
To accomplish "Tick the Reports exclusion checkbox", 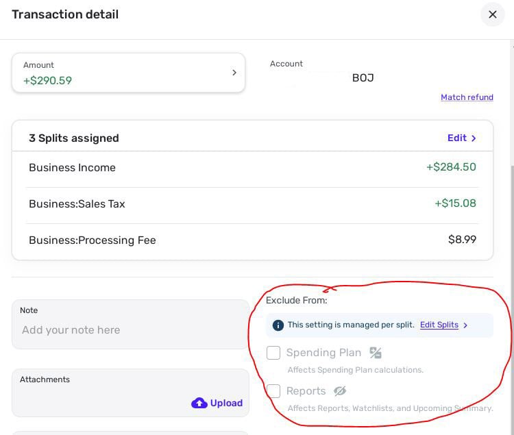I will click(x=273, y=391).
